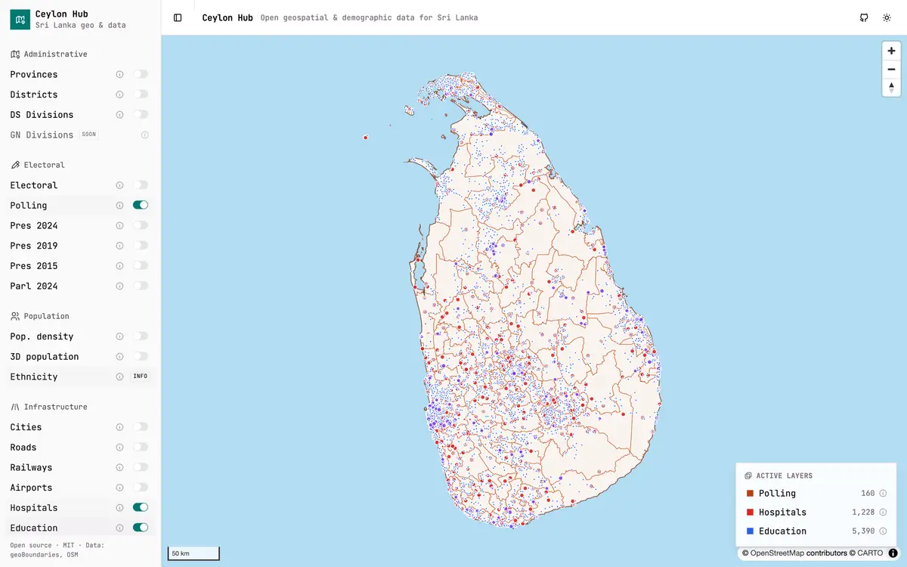Show info for Pres 2019 layer
The image size is (907, 567).
click(119, 246)
